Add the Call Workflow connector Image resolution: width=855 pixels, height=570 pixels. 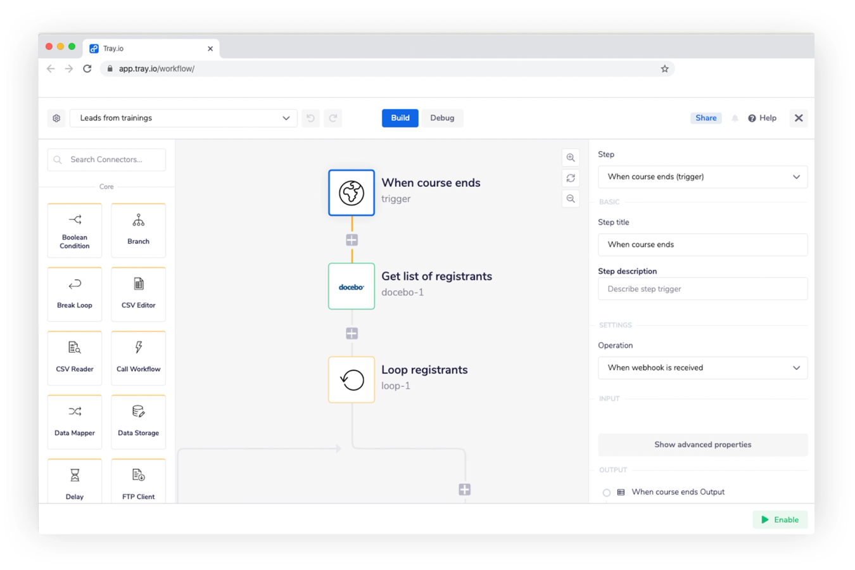(138, 358)
